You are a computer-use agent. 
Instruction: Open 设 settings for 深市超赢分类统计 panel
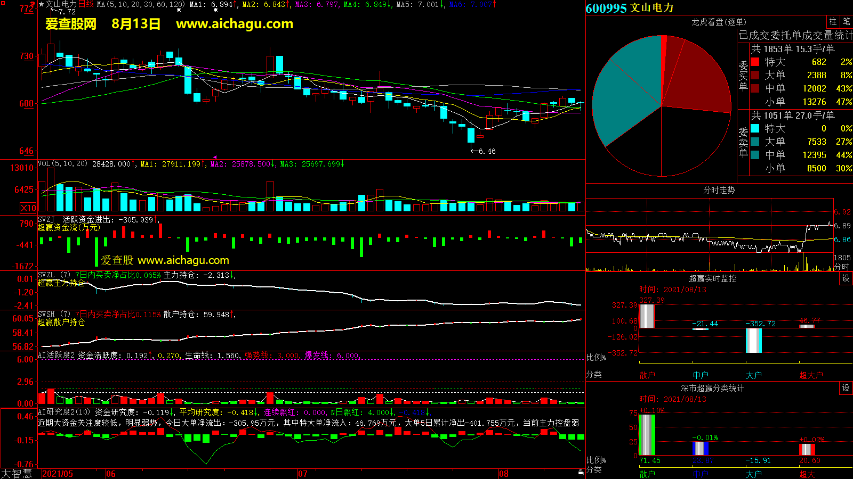pyautogui.click(x=846, y=388)
